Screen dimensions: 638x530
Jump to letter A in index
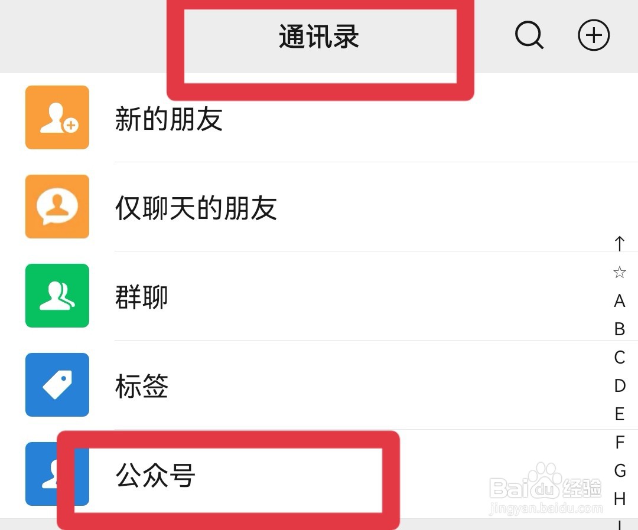tap(619, 301)
